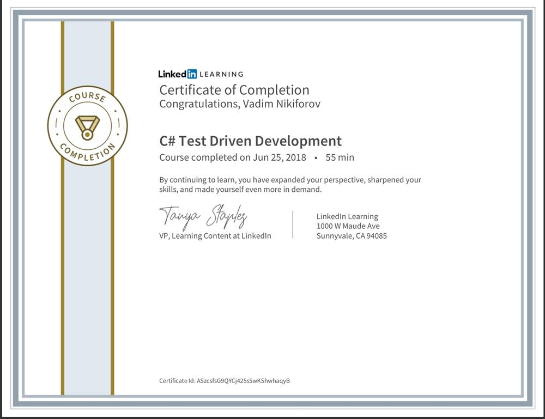Click the "LinkedIn Learning" address heading
The width and height of the screenshot is (545, 419).
pyautogui.click(x=347, y=216)
